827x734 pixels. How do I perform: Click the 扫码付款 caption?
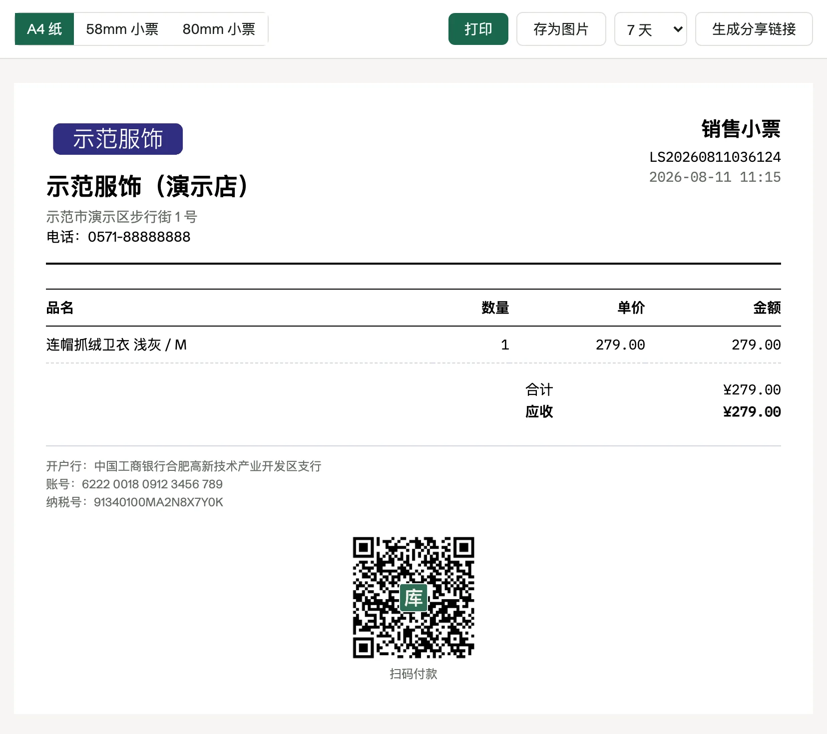[x=413, y=674]
